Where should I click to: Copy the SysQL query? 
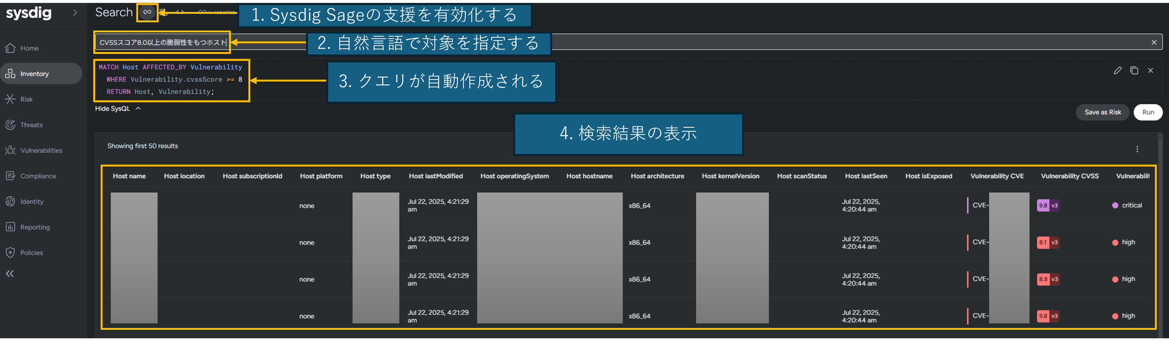pos(1134,70)
